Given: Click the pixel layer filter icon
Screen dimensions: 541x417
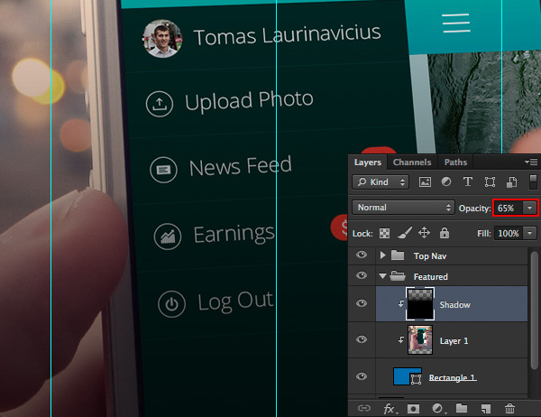Looking at the screenshot, I should point(425,182).
